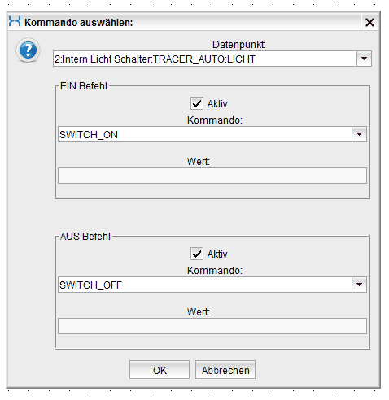Focus the Wert input under AUS Befehl
389x400 pixels.
212,326
